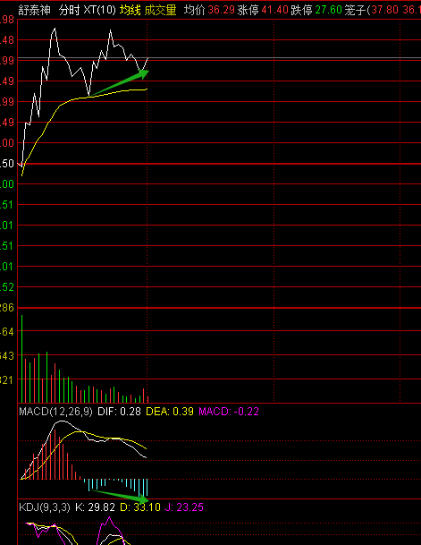421x545 pixels.
Task: Select the DEA: 0.39 readout
Action: (170, 412)
